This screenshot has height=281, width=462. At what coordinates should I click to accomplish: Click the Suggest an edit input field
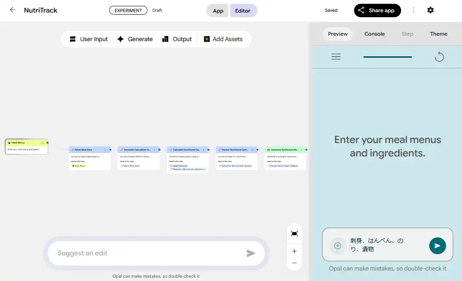click(147, 253)
